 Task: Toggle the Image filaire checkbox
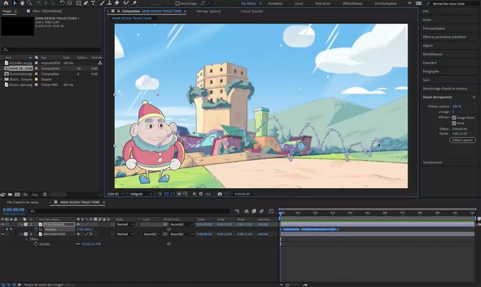coord(454,118)
